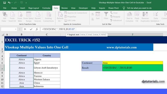Confirm formula with the checkmark icon
This screenshot has width=167, height=94.
31,29
